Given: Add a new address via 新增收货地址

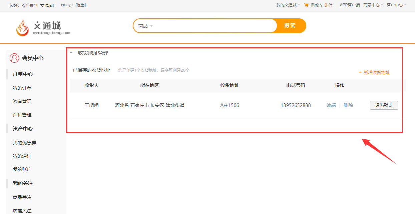Looking at the screenshot, I should (374, 72).
